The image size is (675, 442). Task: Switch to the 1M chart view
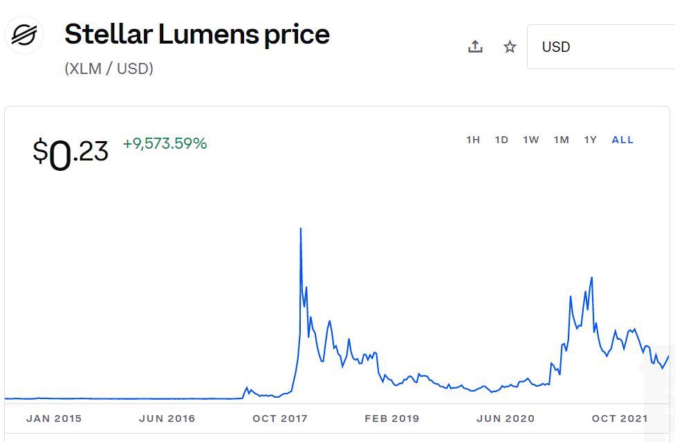click(562, 140)
